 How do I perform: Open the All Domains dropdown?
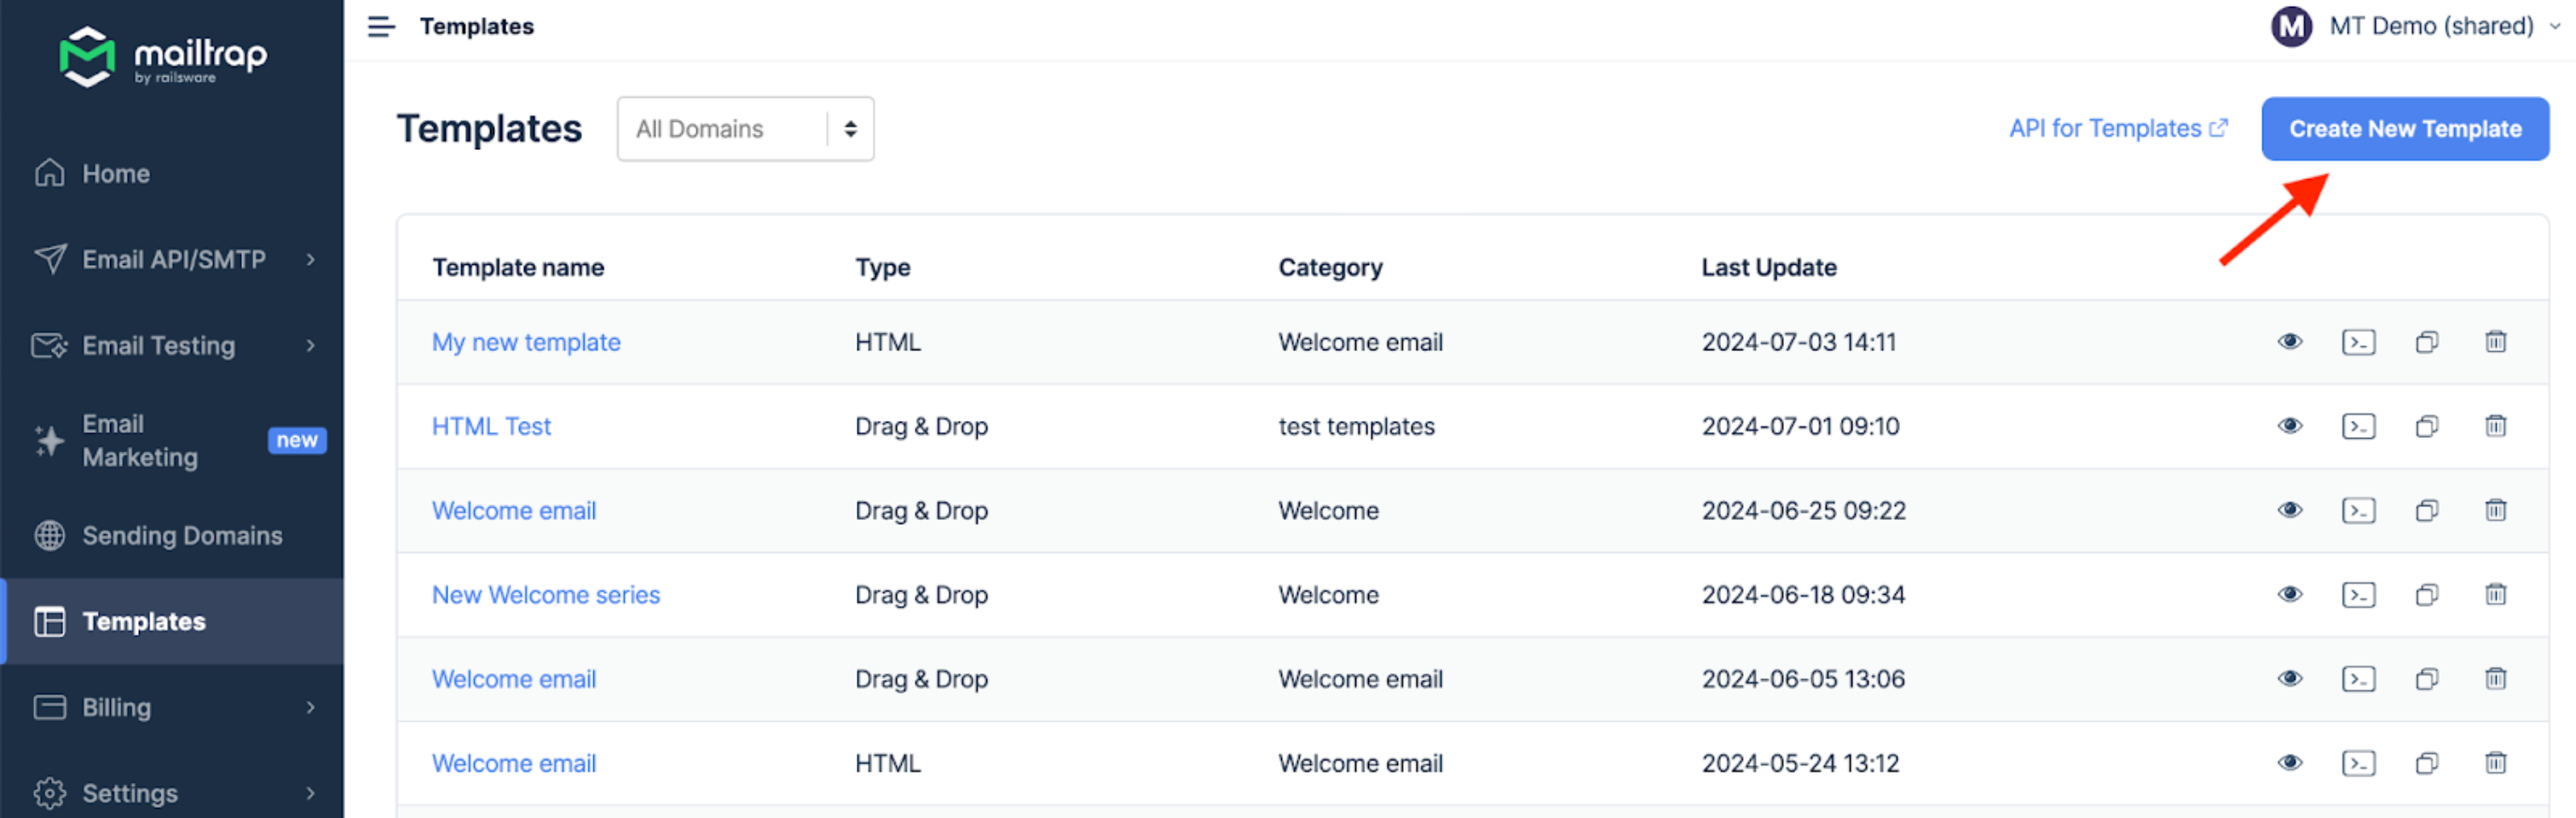(x=745, y=129)
